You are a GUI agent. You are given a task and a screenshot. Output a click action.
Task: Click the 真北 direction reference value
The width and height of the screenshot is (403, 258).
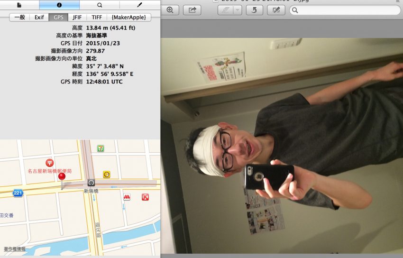pyautogui.click(x=91, y=59)
